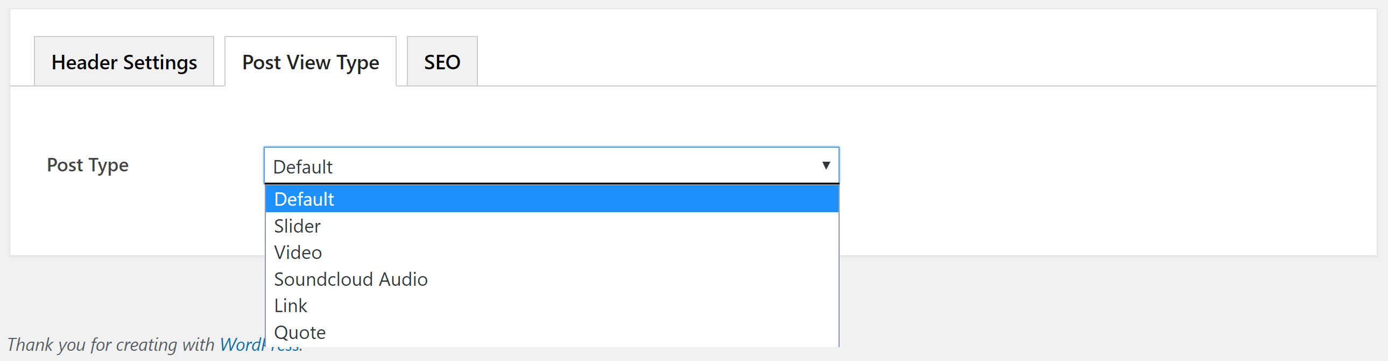Click the Post Type dropdown arrow
1388x361 pixels.
pyautogui.click(x=826, y=165)
